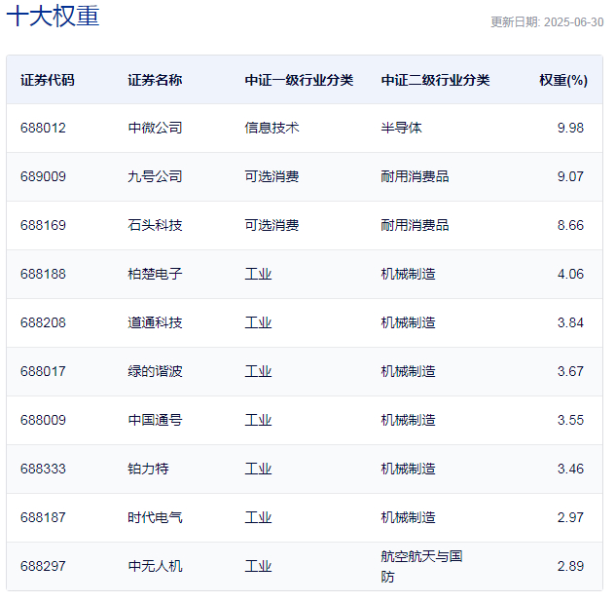Select the name 道通科技
Image resolution: width=615 pixels, height=602 pixels.
155,322
